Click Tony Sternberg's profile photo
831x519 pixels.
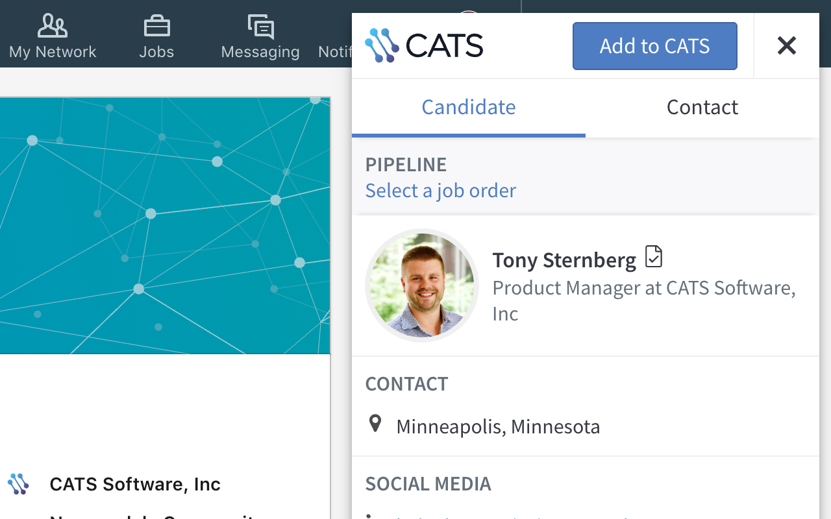point(421,285)
